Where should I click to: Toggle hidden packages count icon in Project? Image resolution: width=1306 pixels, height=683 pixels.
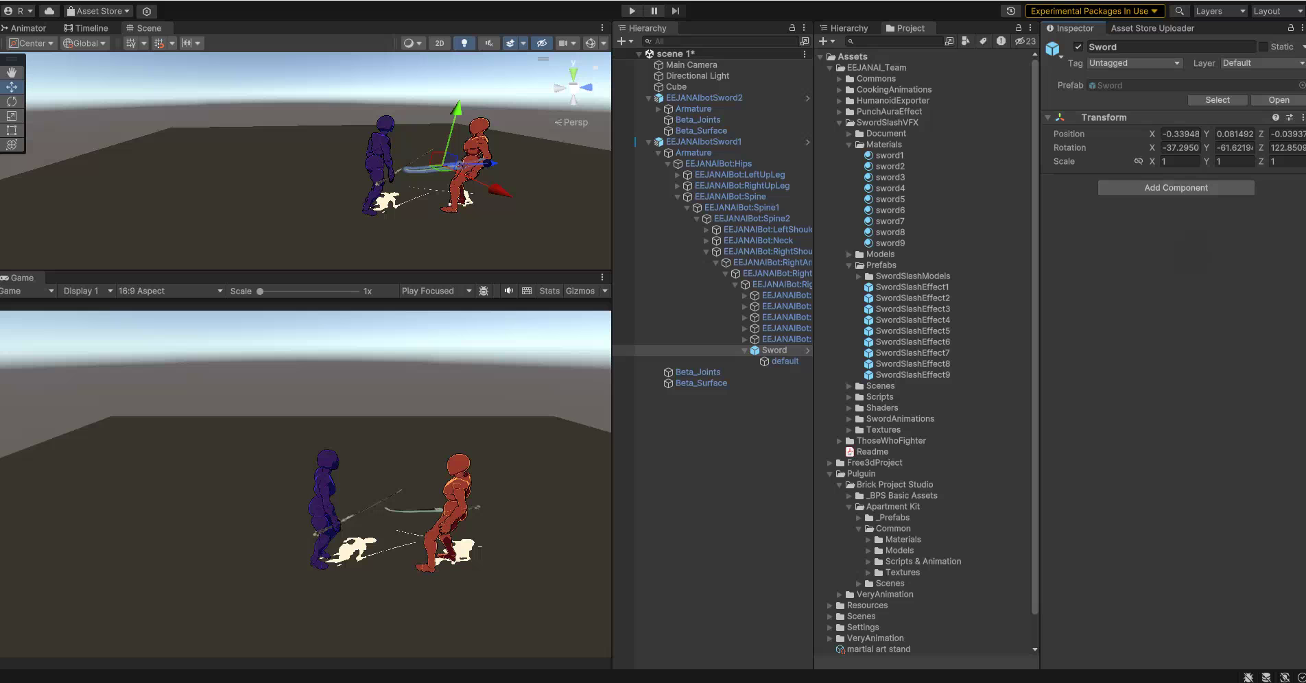(x=1025, y=41)
